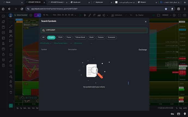The height and width of the screenshot is (117, 188).
Task: Open the chess knight strategy icon
Action: point(3,43)
